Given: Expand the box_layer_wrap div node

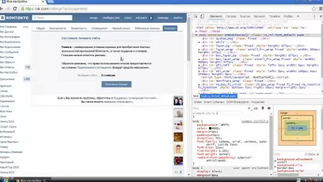Looking at the screenshot, I should coord(199,59).
